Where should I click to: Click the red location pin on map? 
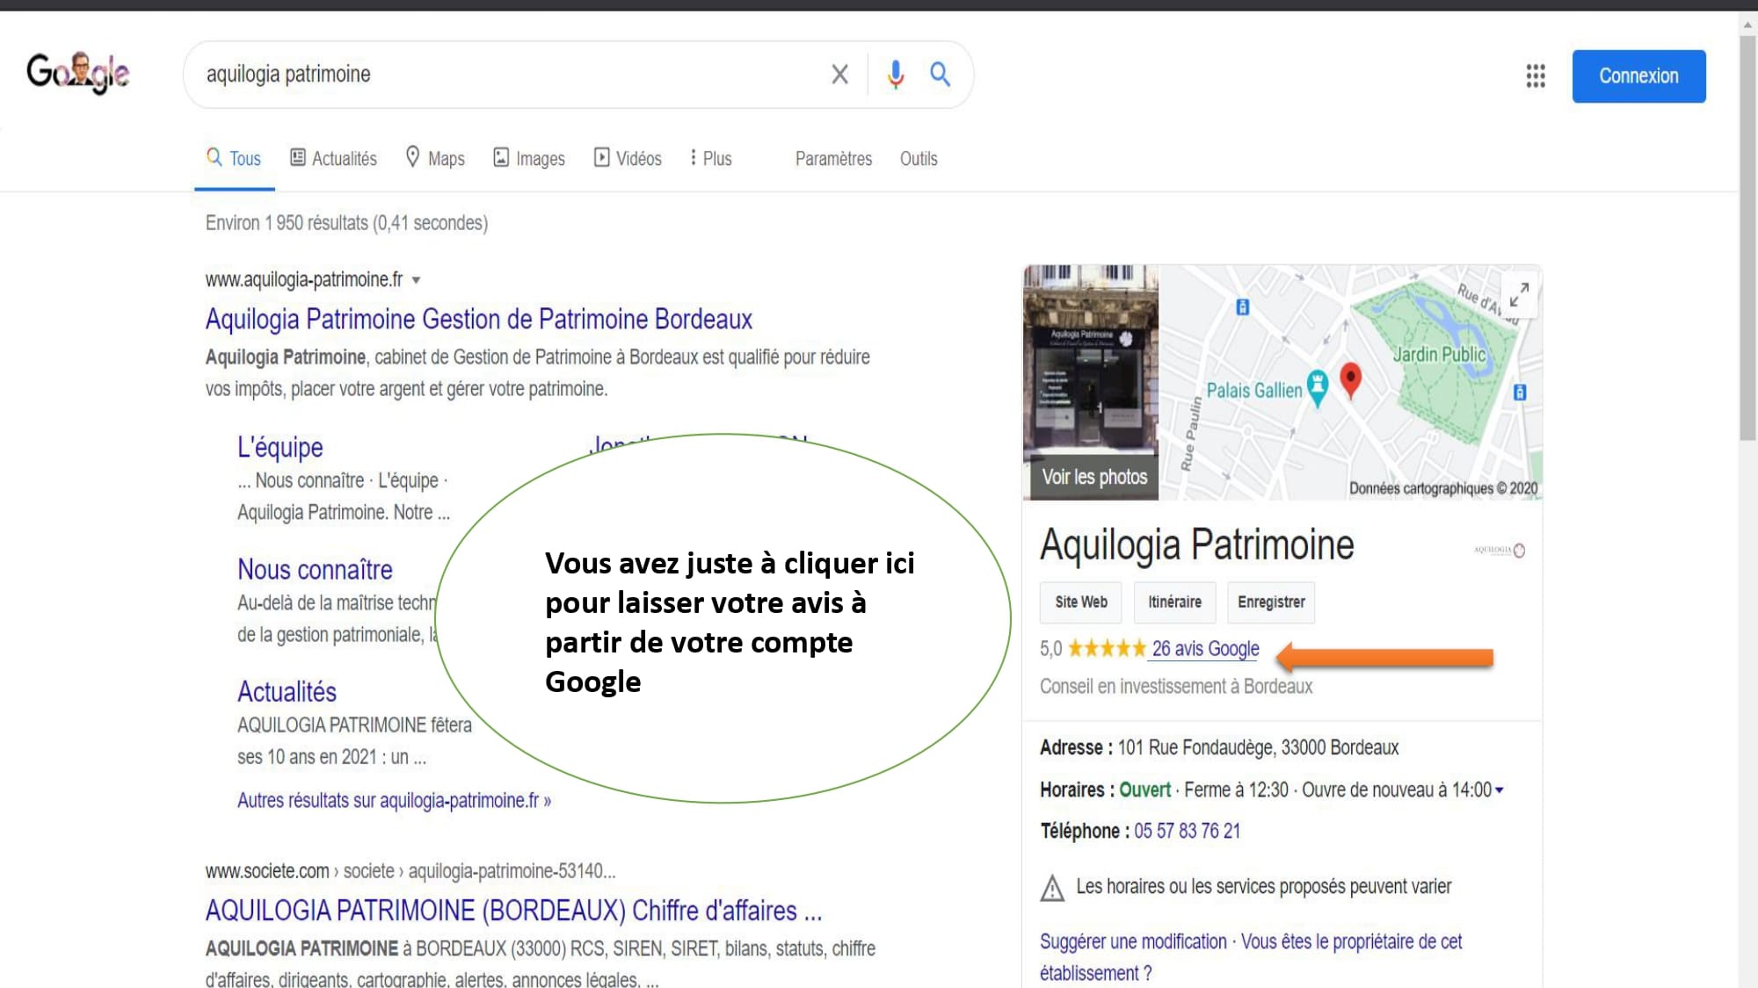point(1351,380)
